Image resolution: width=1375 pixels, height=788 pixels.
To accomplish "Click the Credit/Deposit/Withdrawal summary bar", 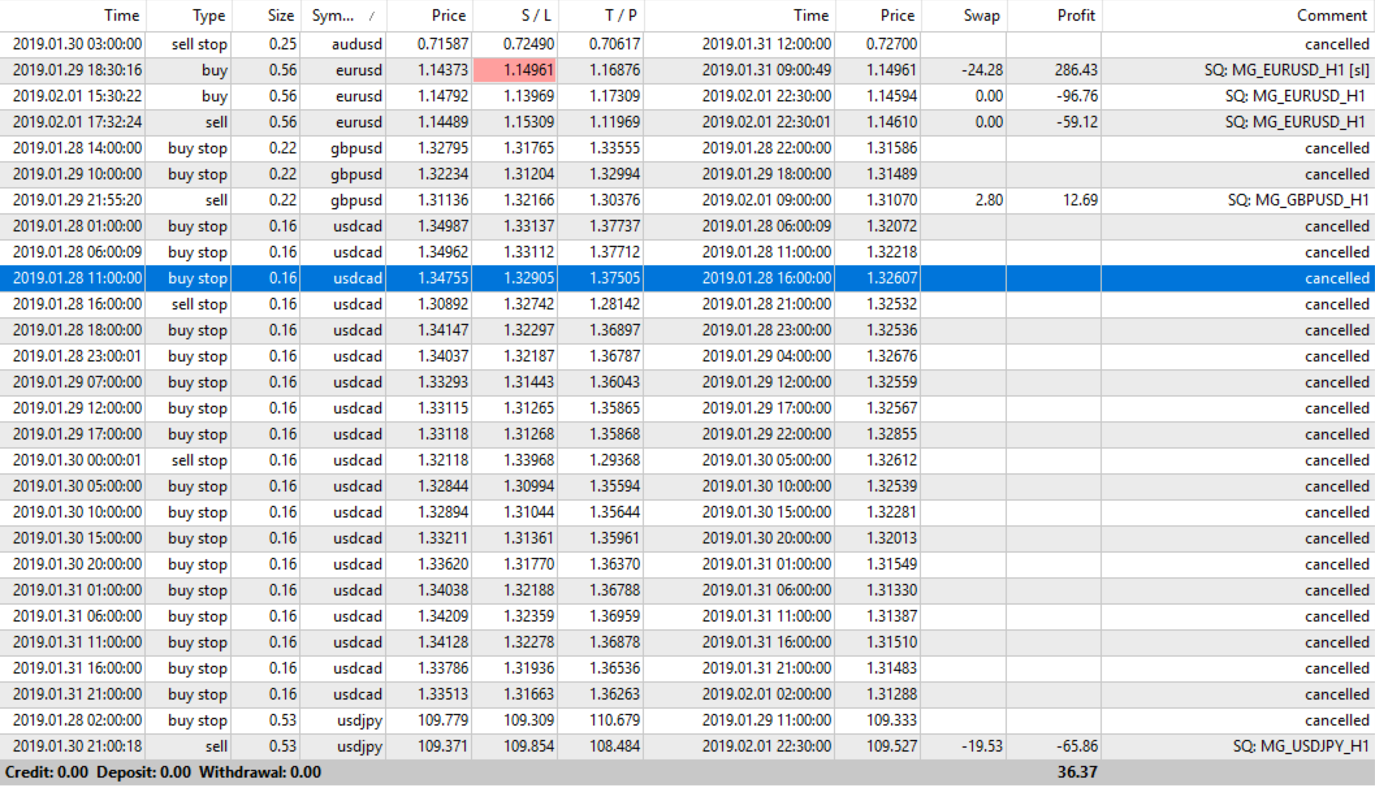I will click(163, 772).
